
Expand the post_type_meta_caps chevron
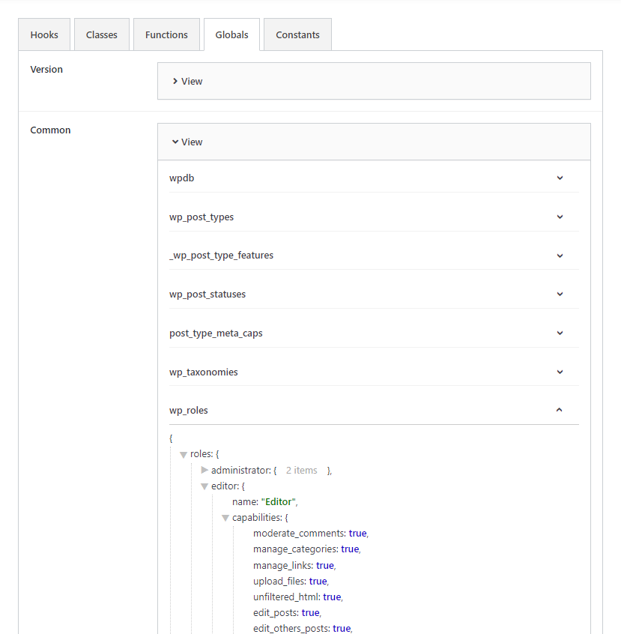(x=560, y=333)
